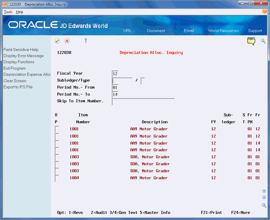Select Display Functions in sidebar

19,62
